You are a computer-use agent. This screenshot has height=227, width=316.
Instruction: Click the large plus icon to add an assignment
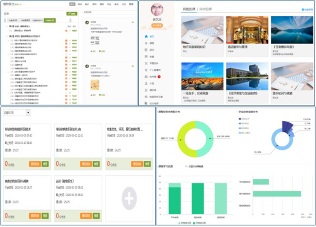pos(129,196)
